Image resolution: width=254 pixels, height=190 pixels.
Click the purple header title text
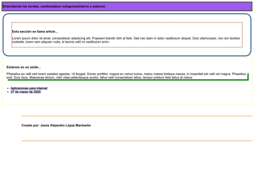54,7
